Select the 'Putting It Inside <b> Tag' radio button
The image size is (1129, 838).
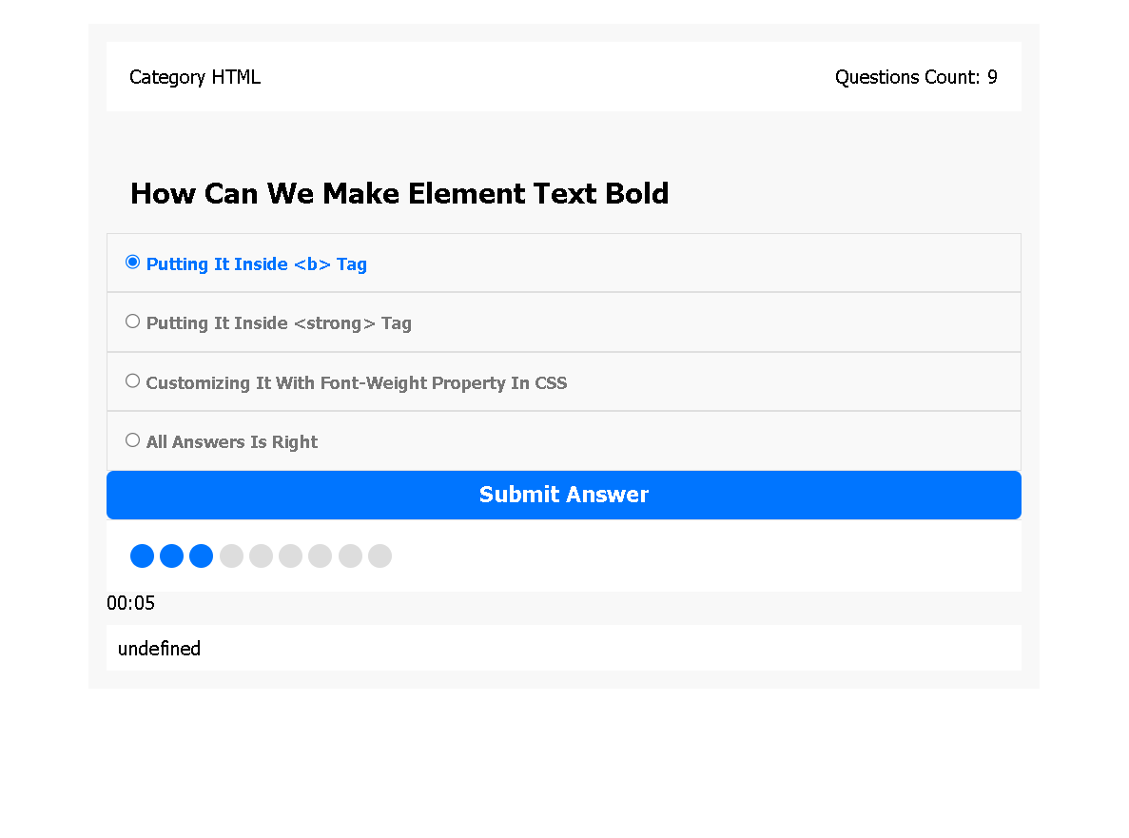click(x=132, y=263)
